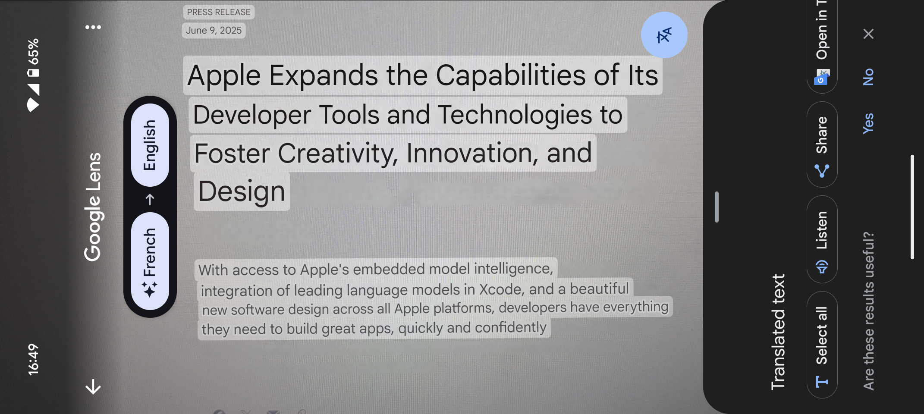This screenshot has width=924, height=414.
Task: Open in Translate chip
Action: point(822,43)
